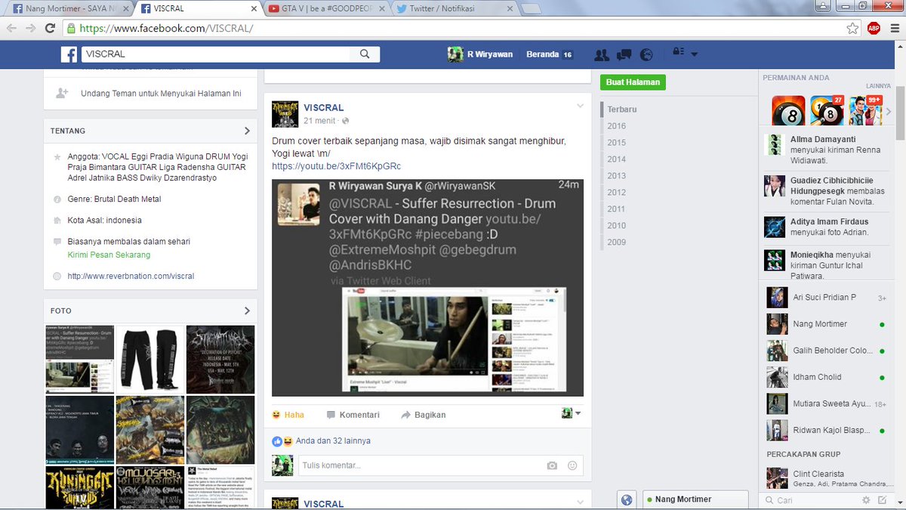The width and height of the screenshot is (906, 510).
Task: Expand the Foto section chevron
Action: point(247,311)
